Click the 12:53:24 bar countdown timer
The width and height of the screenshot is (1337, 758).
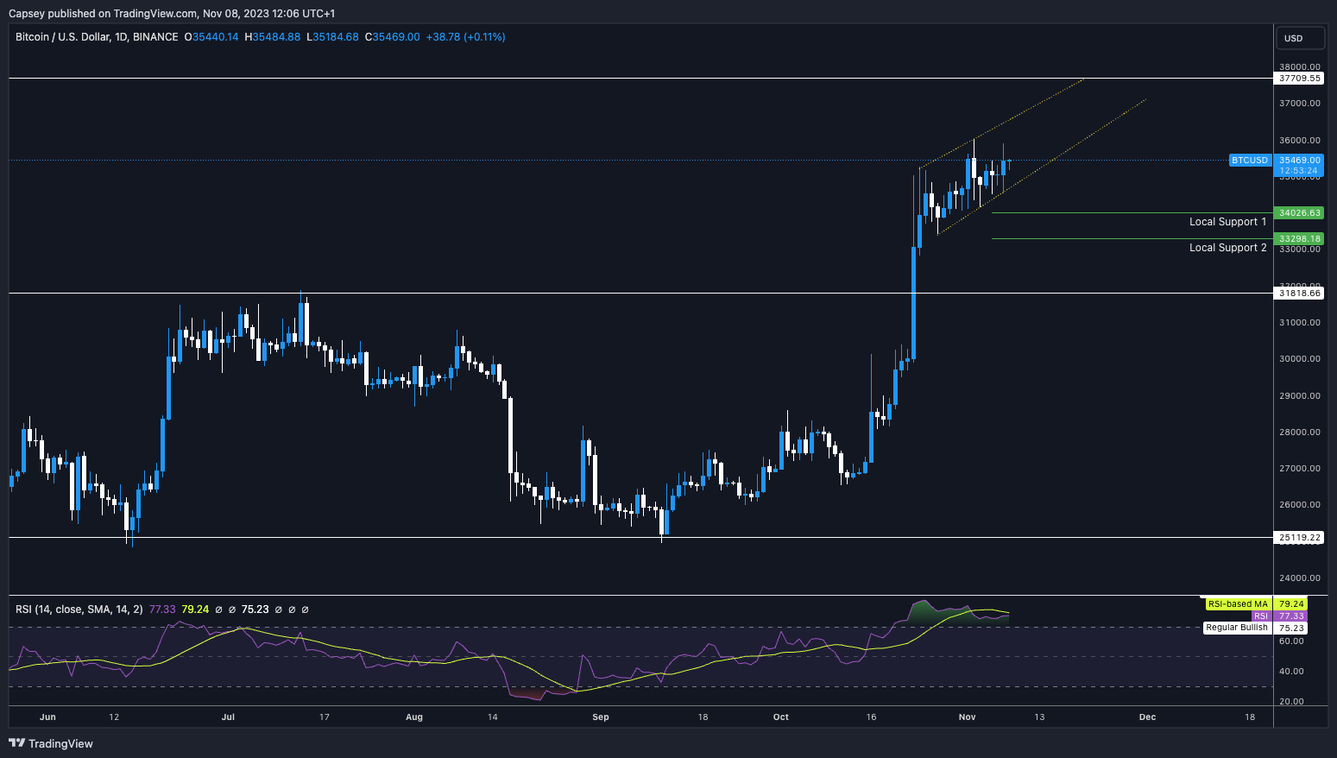pyautogui.click(x=1300, y=170)
